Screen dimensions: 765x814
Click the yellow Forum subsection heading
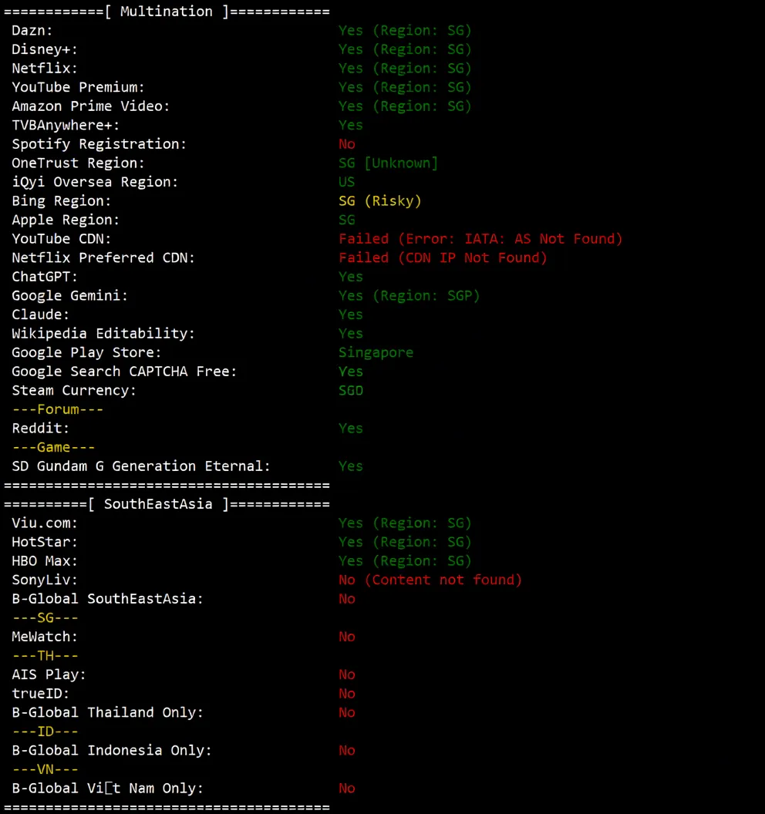(x=57, y=409)
